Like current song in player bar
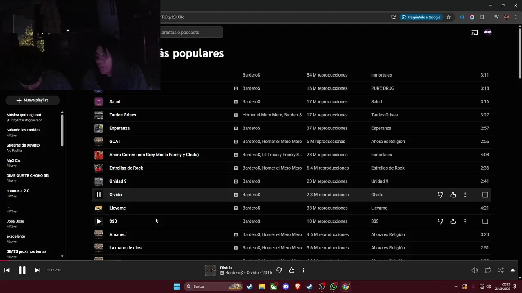 coord(292,270)
